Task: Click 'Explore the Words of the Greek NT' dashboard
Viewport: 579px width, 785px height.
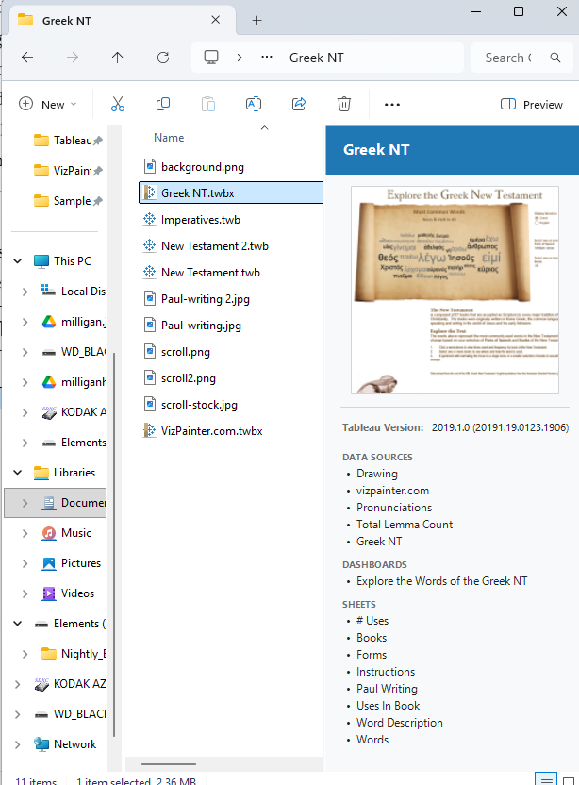Action: point(442,581)
